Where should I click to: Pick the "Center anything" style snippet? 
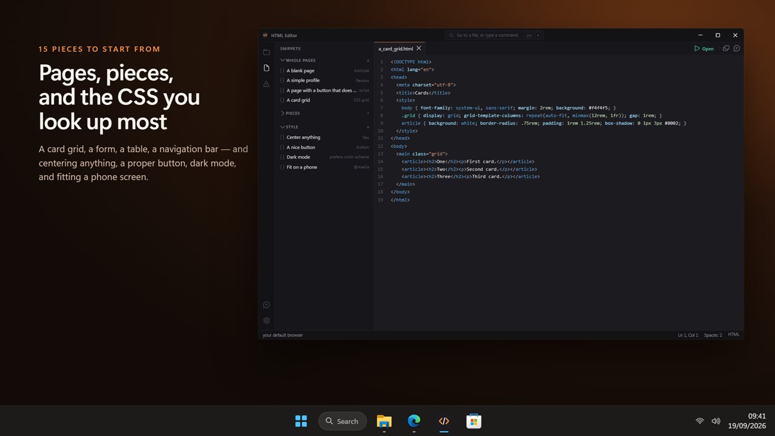tap(325, 137)
